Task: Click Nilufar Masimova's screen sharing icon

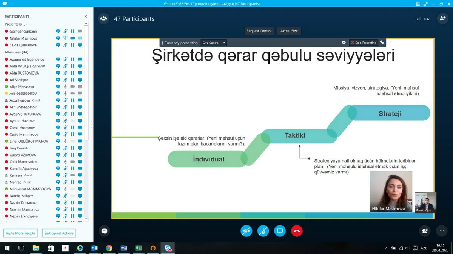Action: coord(80,38)
